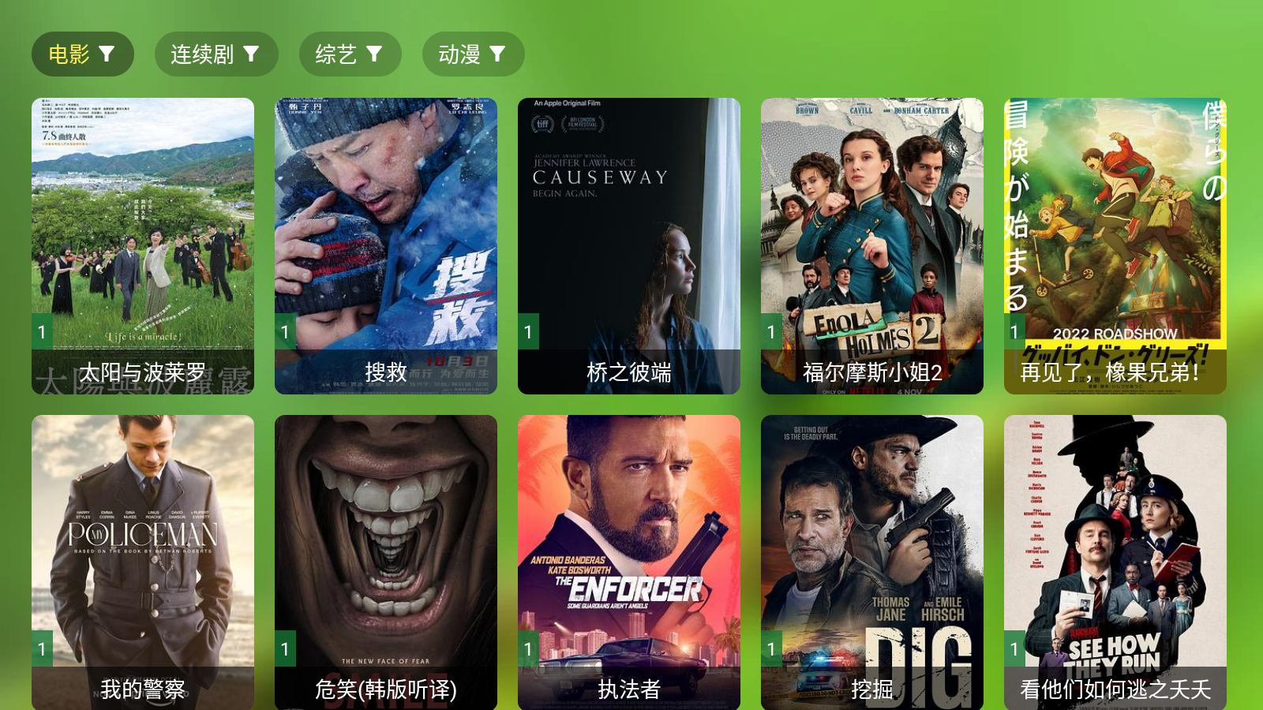Open The Enforcer 执法者 poster
Image resolution: width=1263 pixels, height=710 pixels.
[629, 562]
